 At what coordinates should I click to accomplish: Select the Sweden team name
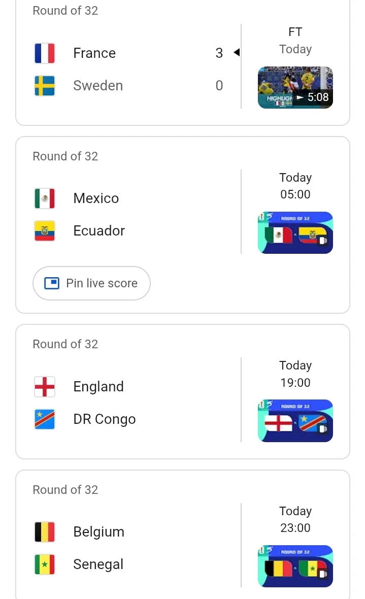(x=98, y=86)
